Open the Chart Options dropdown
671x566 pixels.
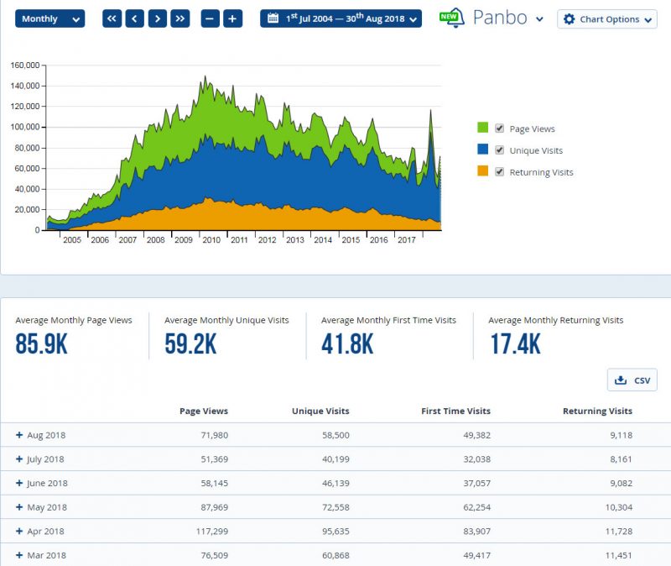tap(606, 19)
